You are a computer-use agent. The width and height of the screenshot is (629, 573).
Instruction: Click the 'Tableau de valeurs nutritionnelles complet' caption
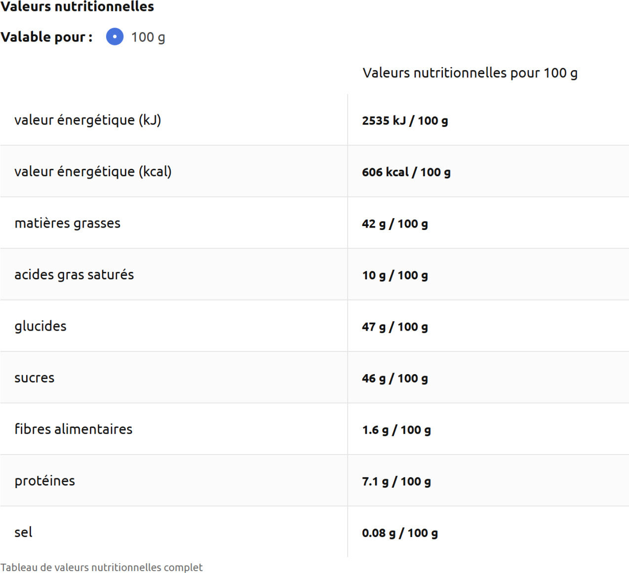pos(101,568)
